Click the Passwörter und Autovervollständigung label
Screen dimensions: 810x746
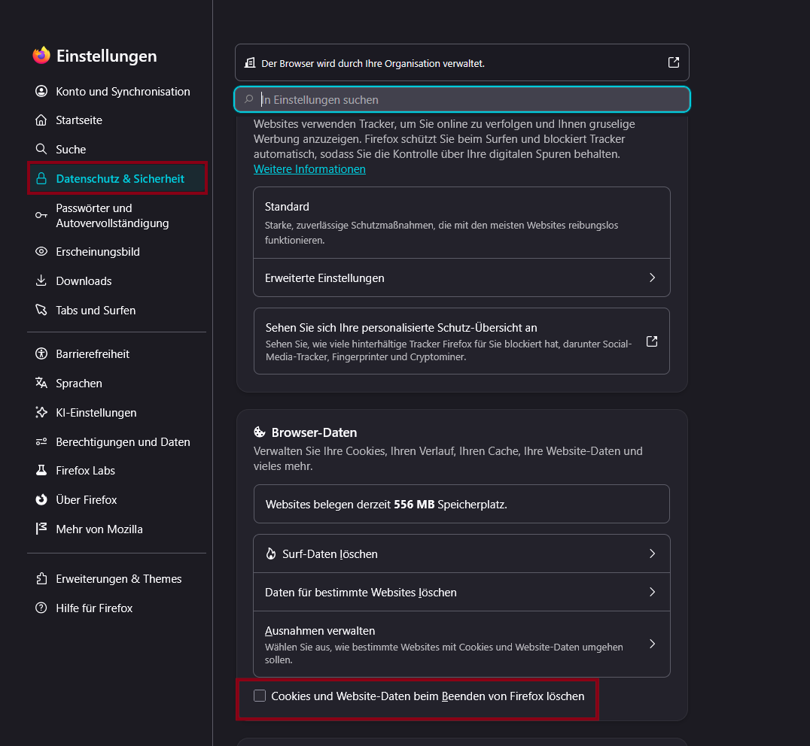(x=113, y=215)
